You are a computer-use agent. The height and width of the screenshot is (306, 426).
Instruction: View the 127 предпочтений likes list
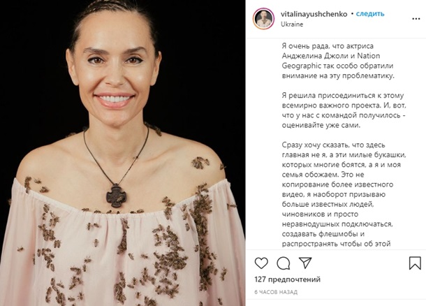pos(288,279)
